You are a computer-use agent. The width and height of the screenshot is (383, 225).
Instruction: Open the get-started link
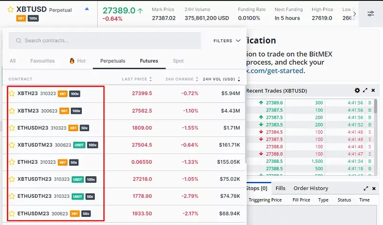point(275,70)
